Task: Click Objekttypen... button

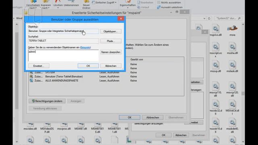Action: click(x=111, y=31)
